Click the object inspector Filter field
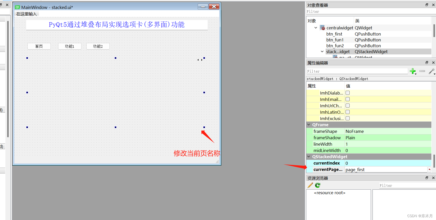 click(x=371, y=11)
